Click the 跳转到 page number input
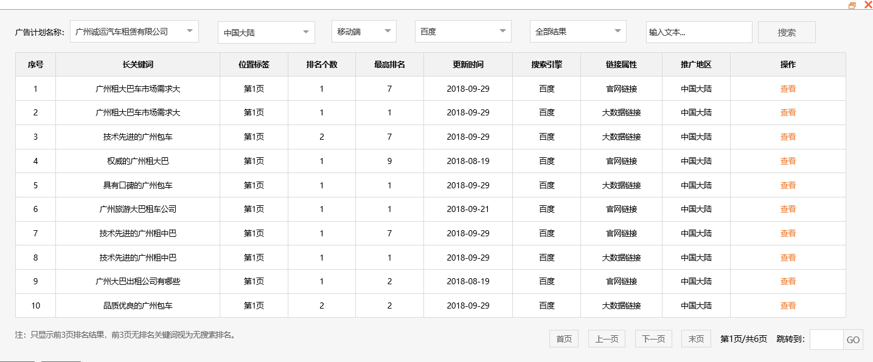Viewport: 873px width, 362px height. pos(824,340)
